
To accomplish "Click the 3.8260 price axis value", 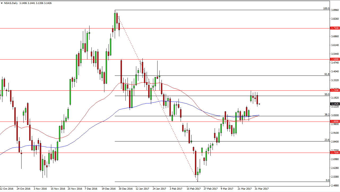I will point(335,19).
